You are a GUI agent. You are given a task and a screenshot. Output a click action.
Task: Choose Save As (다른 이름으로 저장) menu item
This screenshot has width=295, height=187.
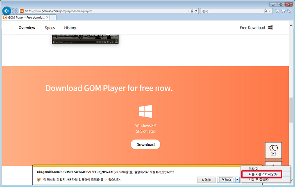point(263,174)
